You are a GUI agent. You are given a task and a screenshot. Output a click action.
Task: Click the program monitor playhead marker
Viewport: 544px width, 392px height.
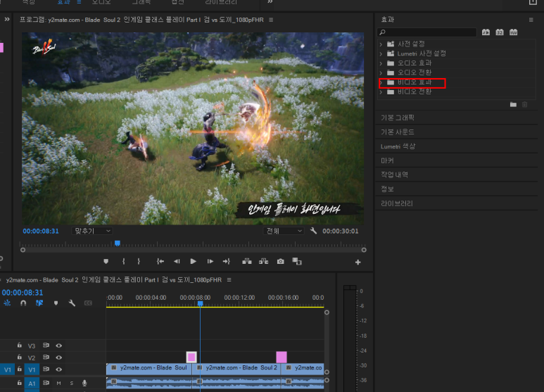tap(118, 244)
